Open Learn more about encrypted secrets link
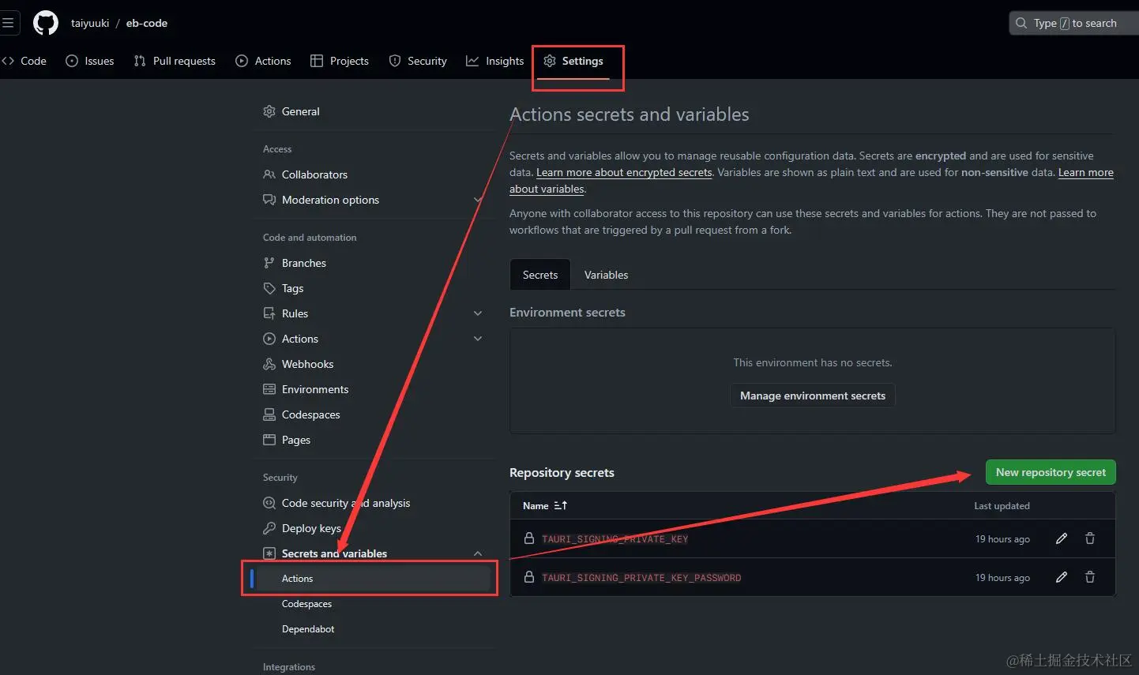Screen dimensions: 1139x675 click(x=624, y=172)
